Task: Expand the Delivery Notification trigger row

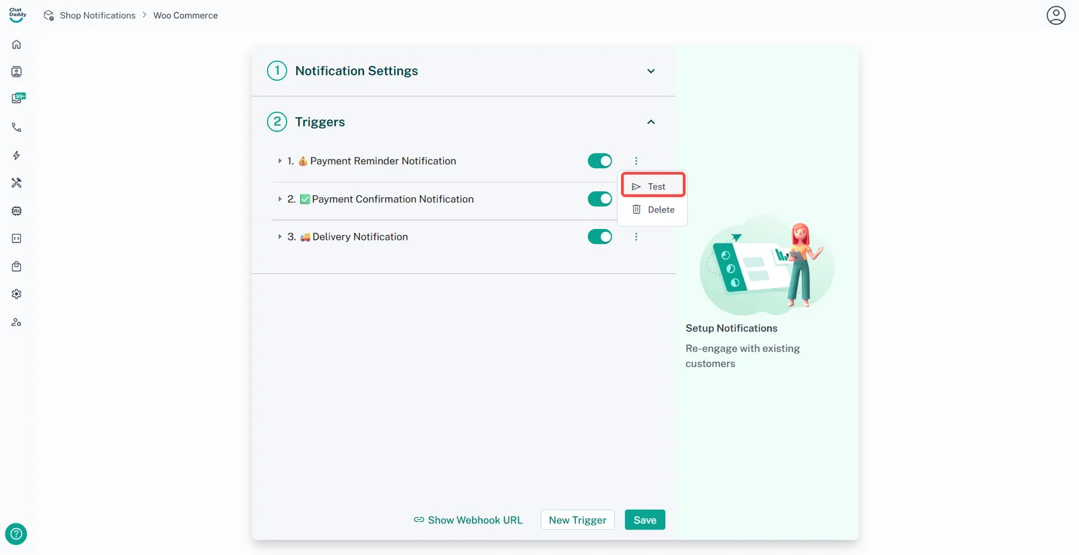Action: (x=280, y=237)
